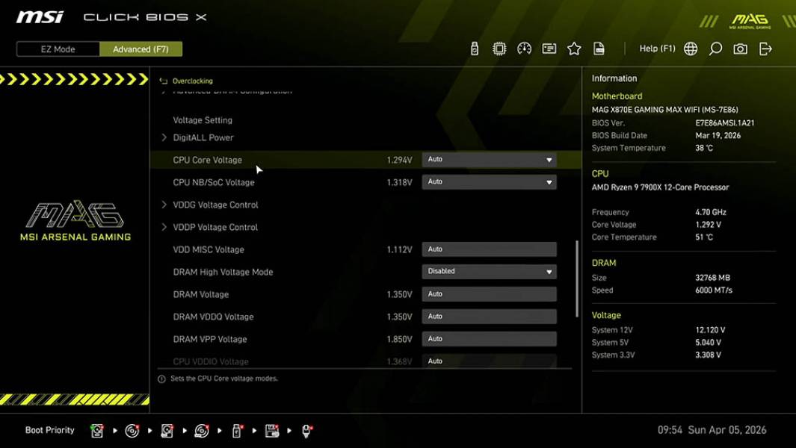Screen dimensions: 796x448
Task: Open the Hardware Monitor gauge icon
Action: (524, 48)
